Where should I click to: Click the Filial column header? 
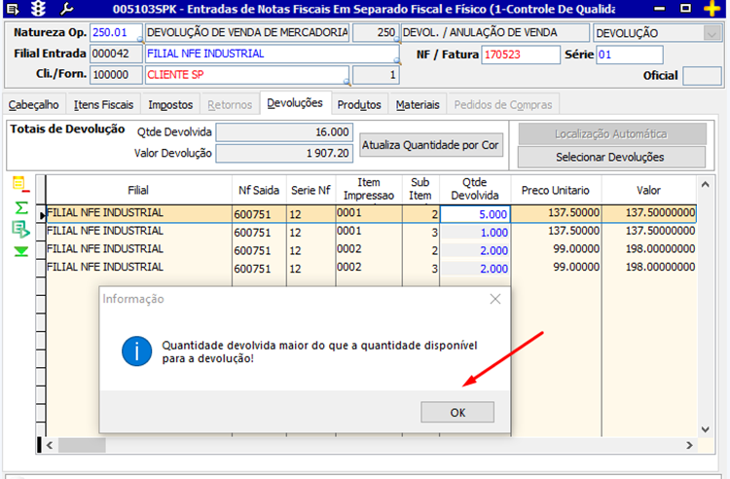point(138,190)
